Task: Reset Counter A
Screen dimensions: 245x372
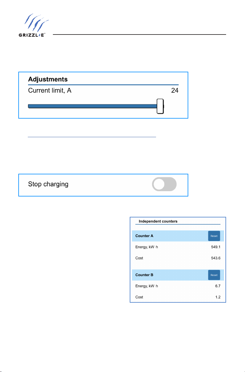Action: click(x=214, y=236)
